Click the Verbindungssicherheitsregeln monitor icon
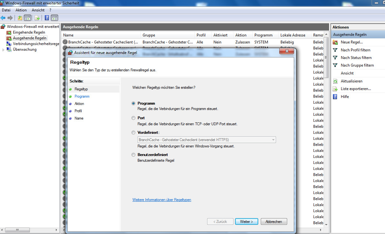This screenshot has width=385, height=234. [x=9, y=44]
